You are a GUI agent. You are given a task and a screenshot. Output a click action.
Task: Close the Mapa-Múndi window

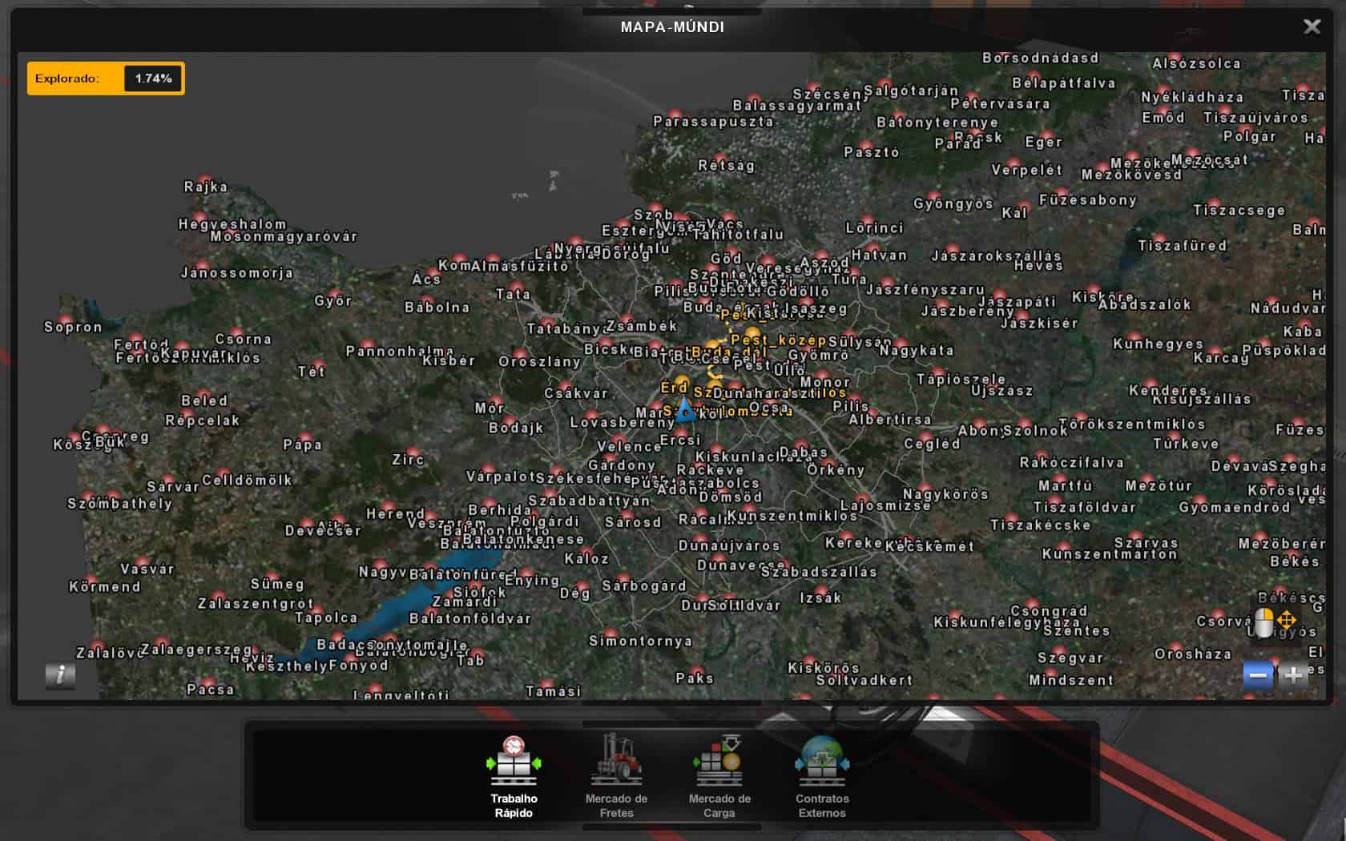click(x=1312, y=26)
